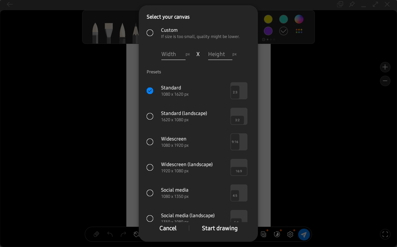Select the Widescreen 1080 x 1920 preset
The height and width of the screenshot is (247, 397).
pos(150,142)
